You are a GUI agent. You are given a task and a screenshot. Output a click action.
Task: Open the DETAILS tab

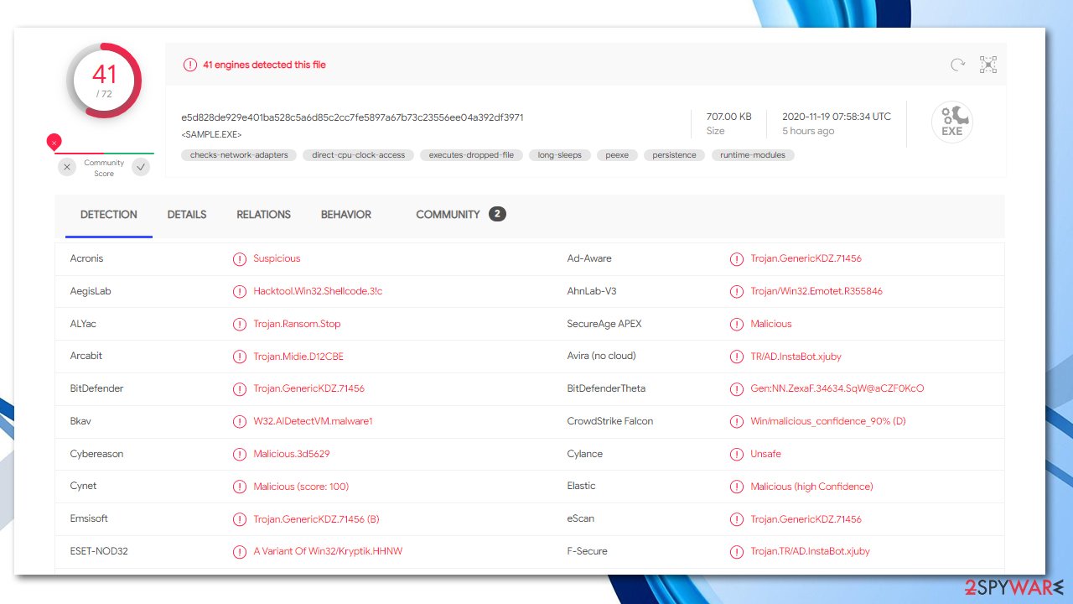187,215
